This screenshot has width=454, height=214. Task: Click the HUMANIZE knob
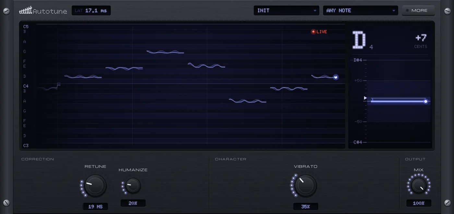point(133,186)
